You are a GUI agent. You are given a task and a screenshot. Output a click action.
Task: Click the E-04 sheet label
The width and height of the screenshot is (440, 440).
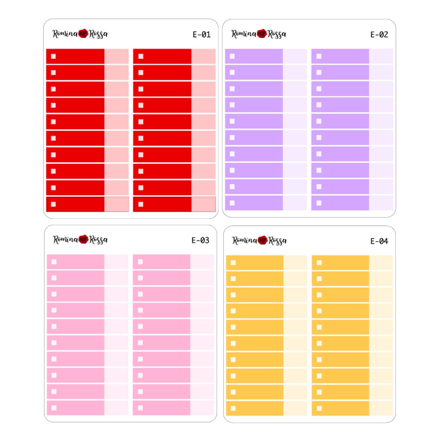(379, 241)
